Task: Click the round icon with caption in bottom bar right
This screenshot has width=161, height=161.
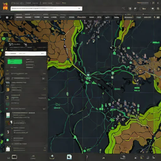Action: coord(123,157)
